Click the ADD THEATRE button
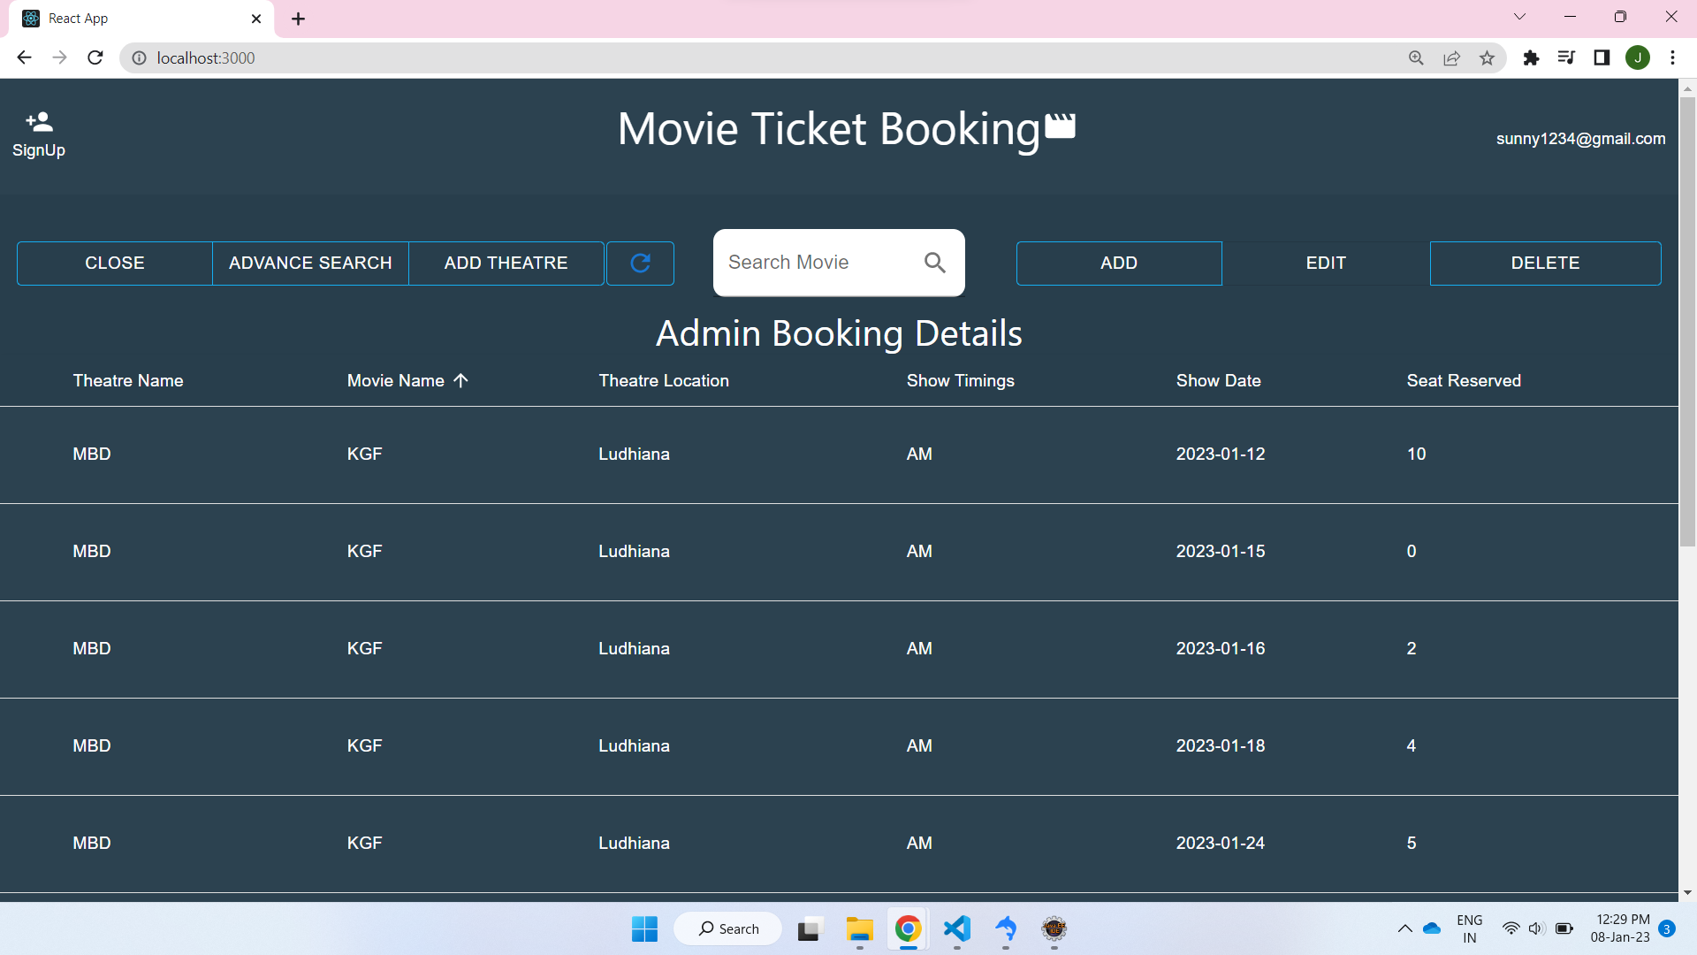Viewport: 1697px width, 955px height. point(506,263)
